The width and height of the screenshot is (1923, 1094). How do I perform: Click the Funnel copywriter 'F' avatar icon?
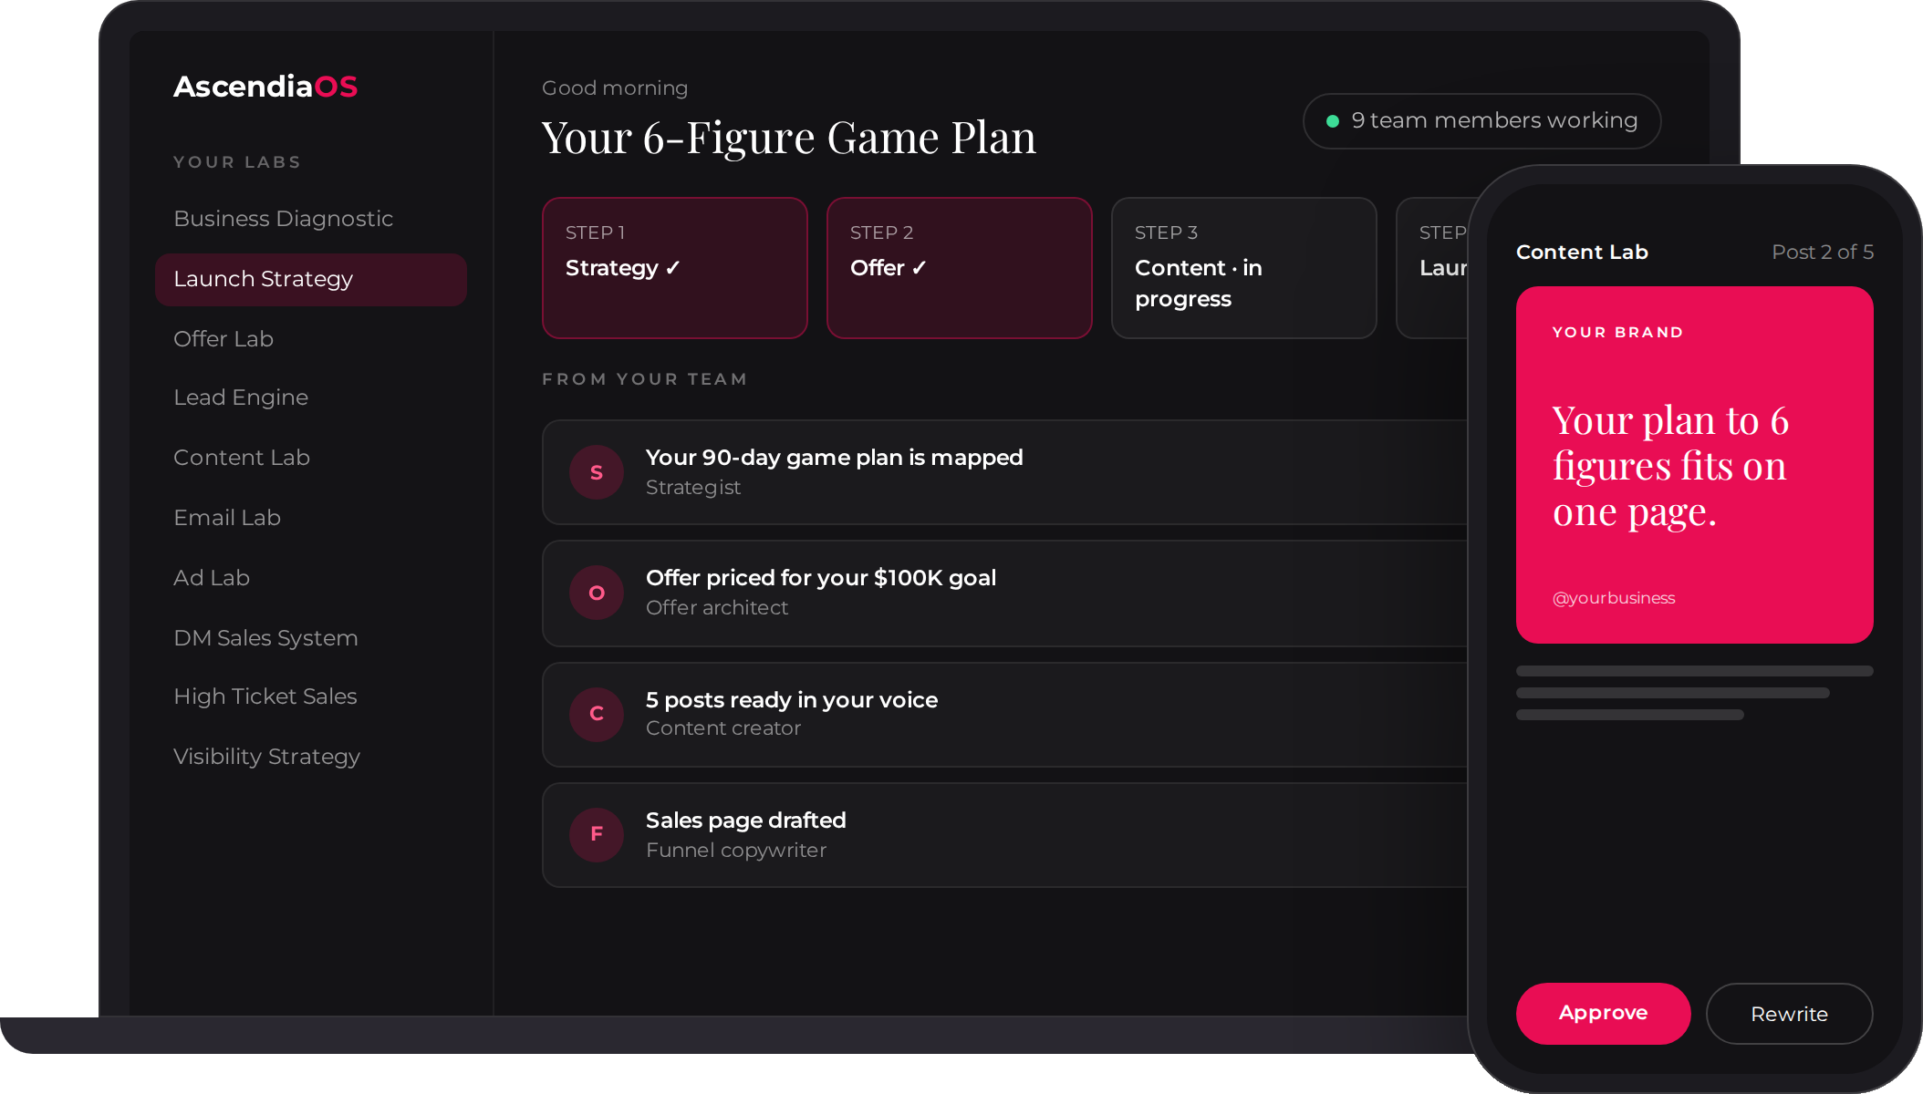pos(597,834)
